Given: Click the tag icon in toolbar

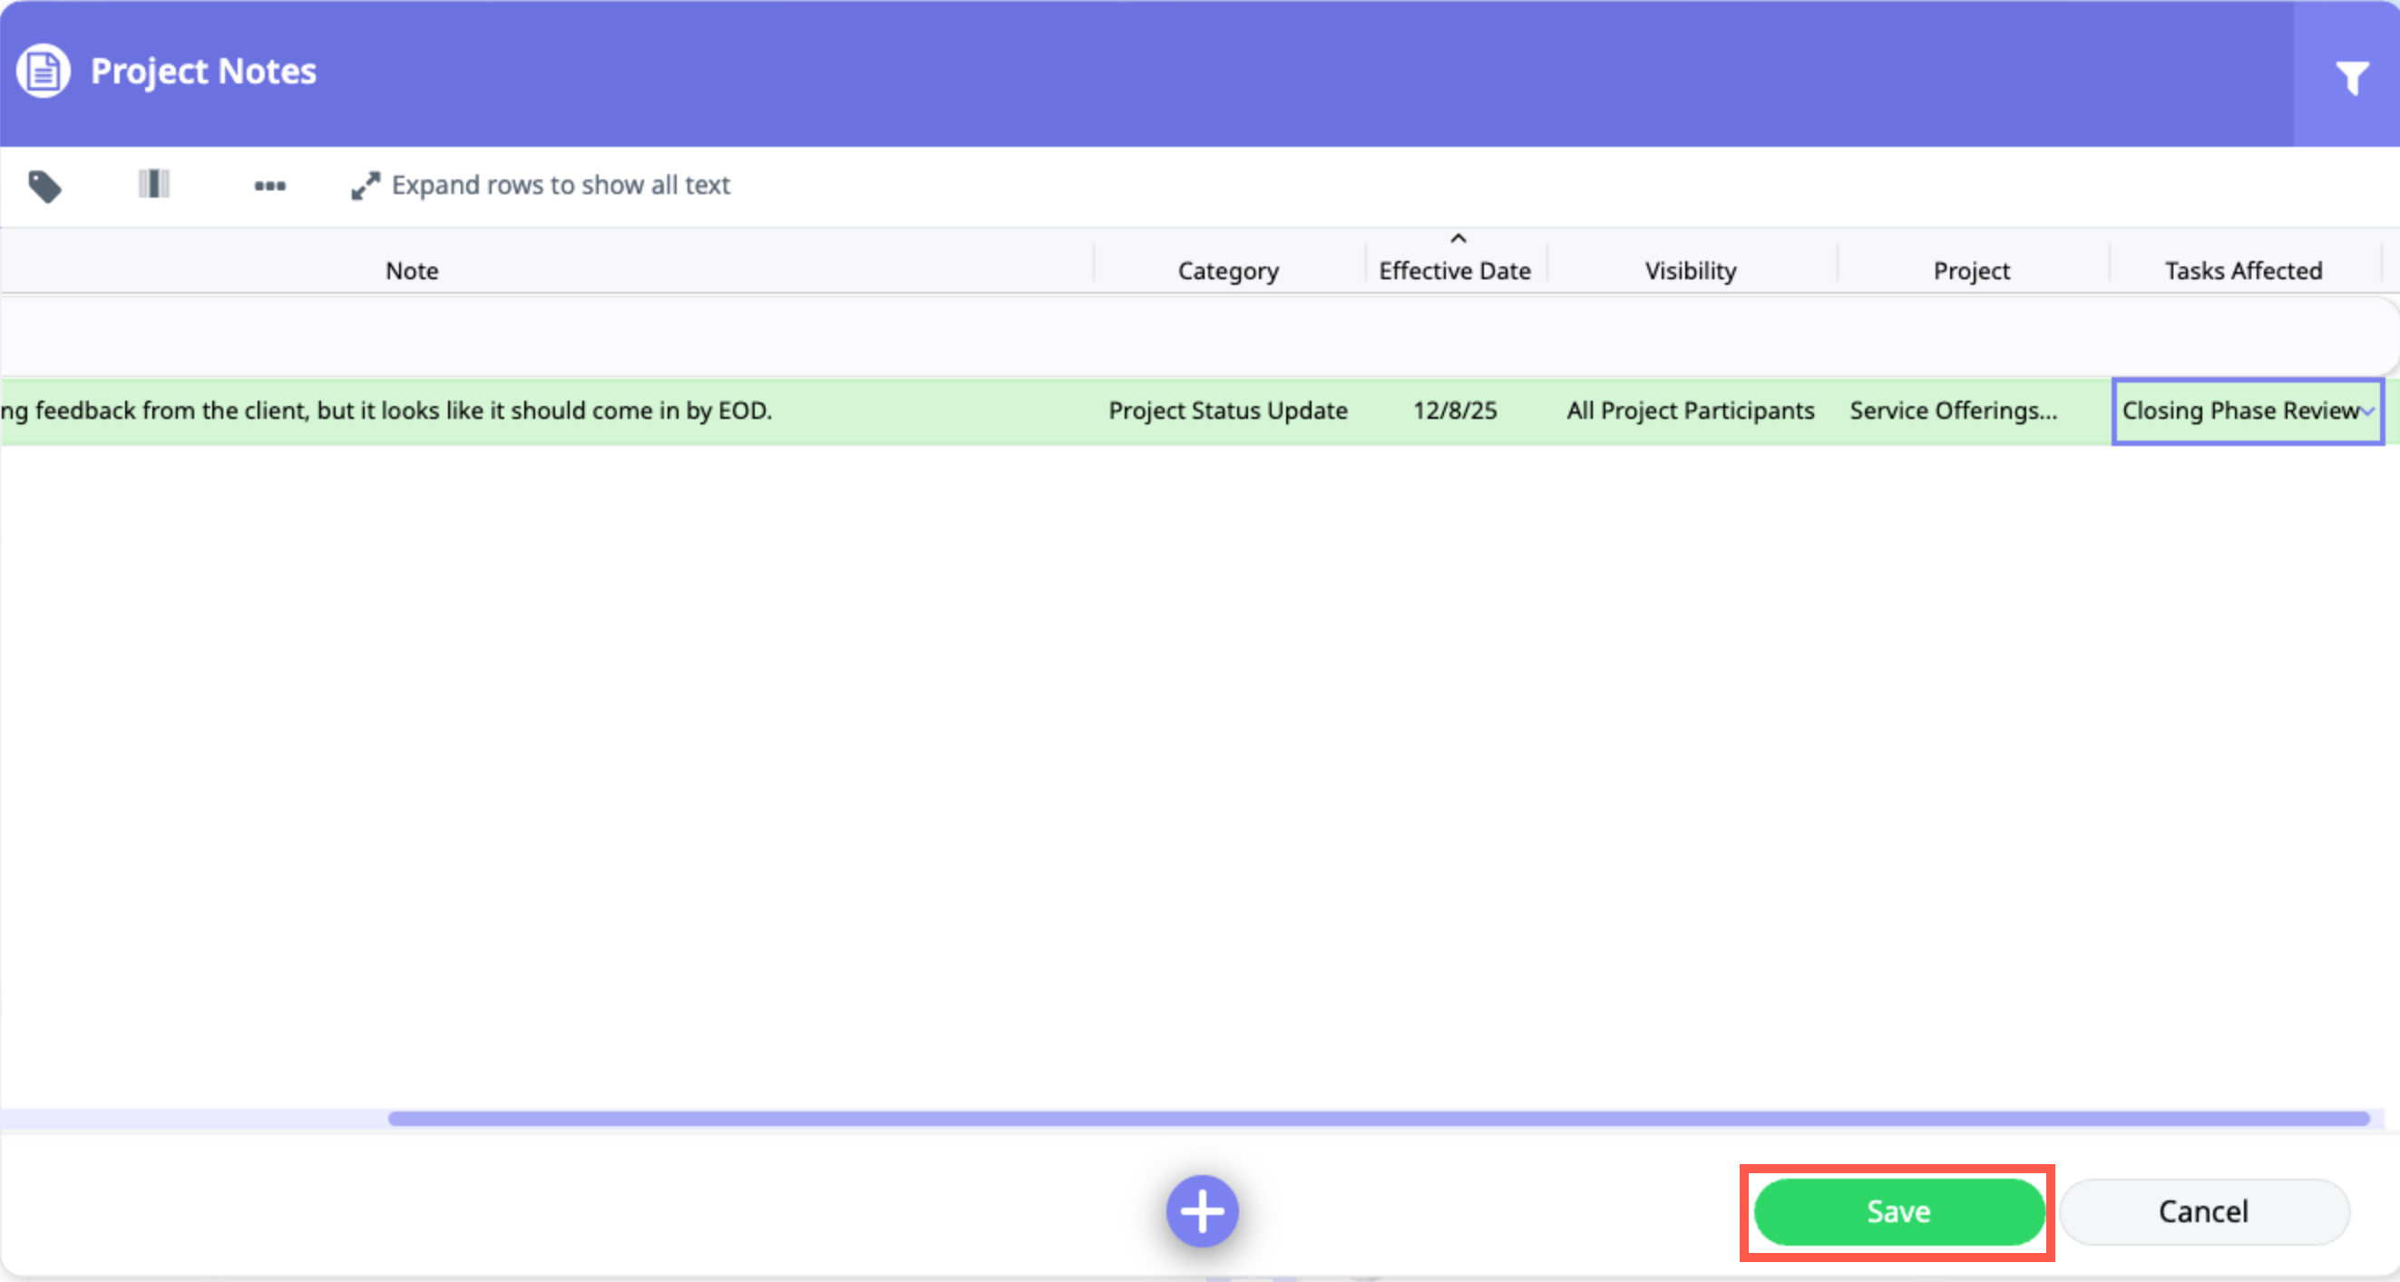Looking at the screenshot, I should 44,186.
